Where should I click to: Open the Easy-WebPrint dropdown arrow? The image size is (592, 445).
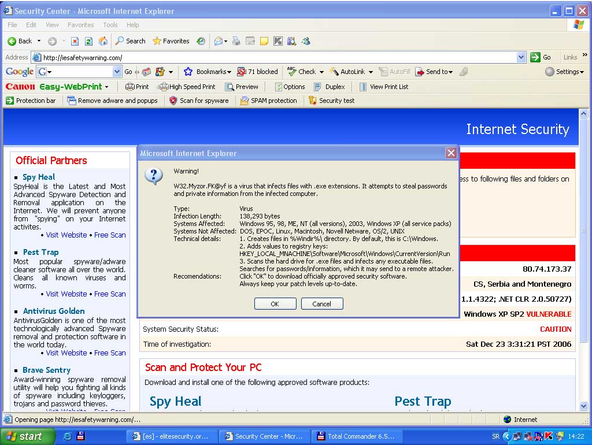pos(107,87)
